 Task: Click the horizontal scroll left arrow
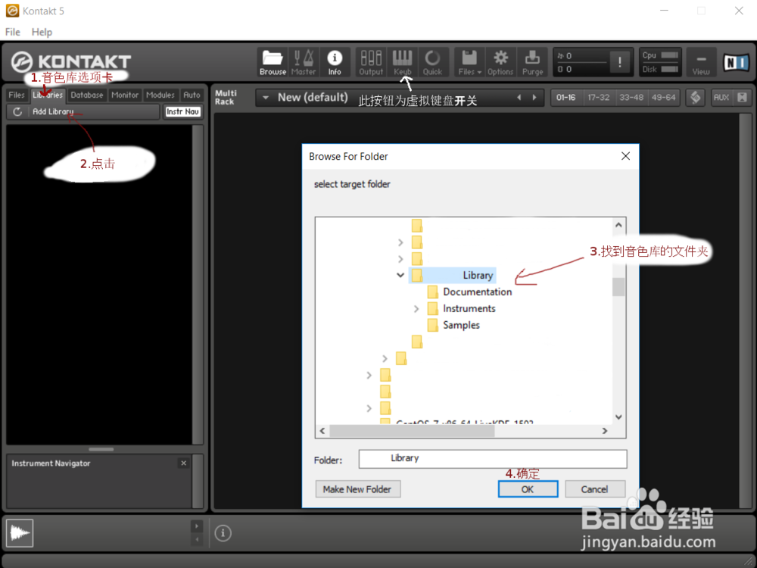click(322, 431)
